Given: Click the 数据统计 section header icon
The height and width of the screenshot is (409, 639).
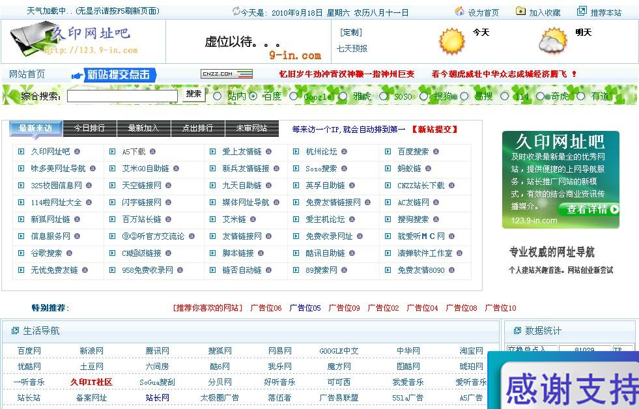Looking at the screenshot, I should [x=518, y=330].
